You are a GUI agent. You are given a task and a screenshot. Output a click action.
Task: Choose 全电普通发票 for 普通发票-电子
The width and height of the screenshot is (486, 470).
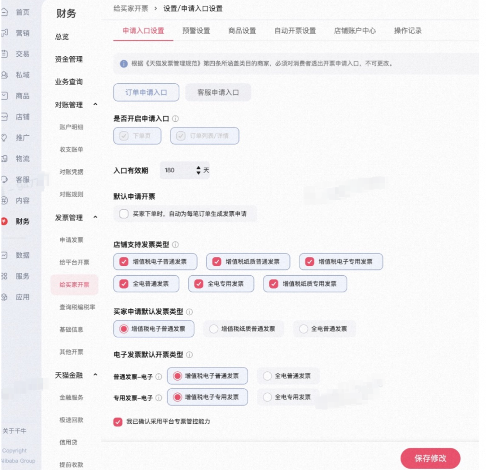267,376
